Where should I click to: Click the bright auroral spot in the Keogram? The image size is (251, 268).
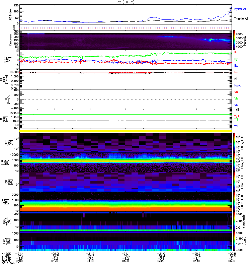211,40
